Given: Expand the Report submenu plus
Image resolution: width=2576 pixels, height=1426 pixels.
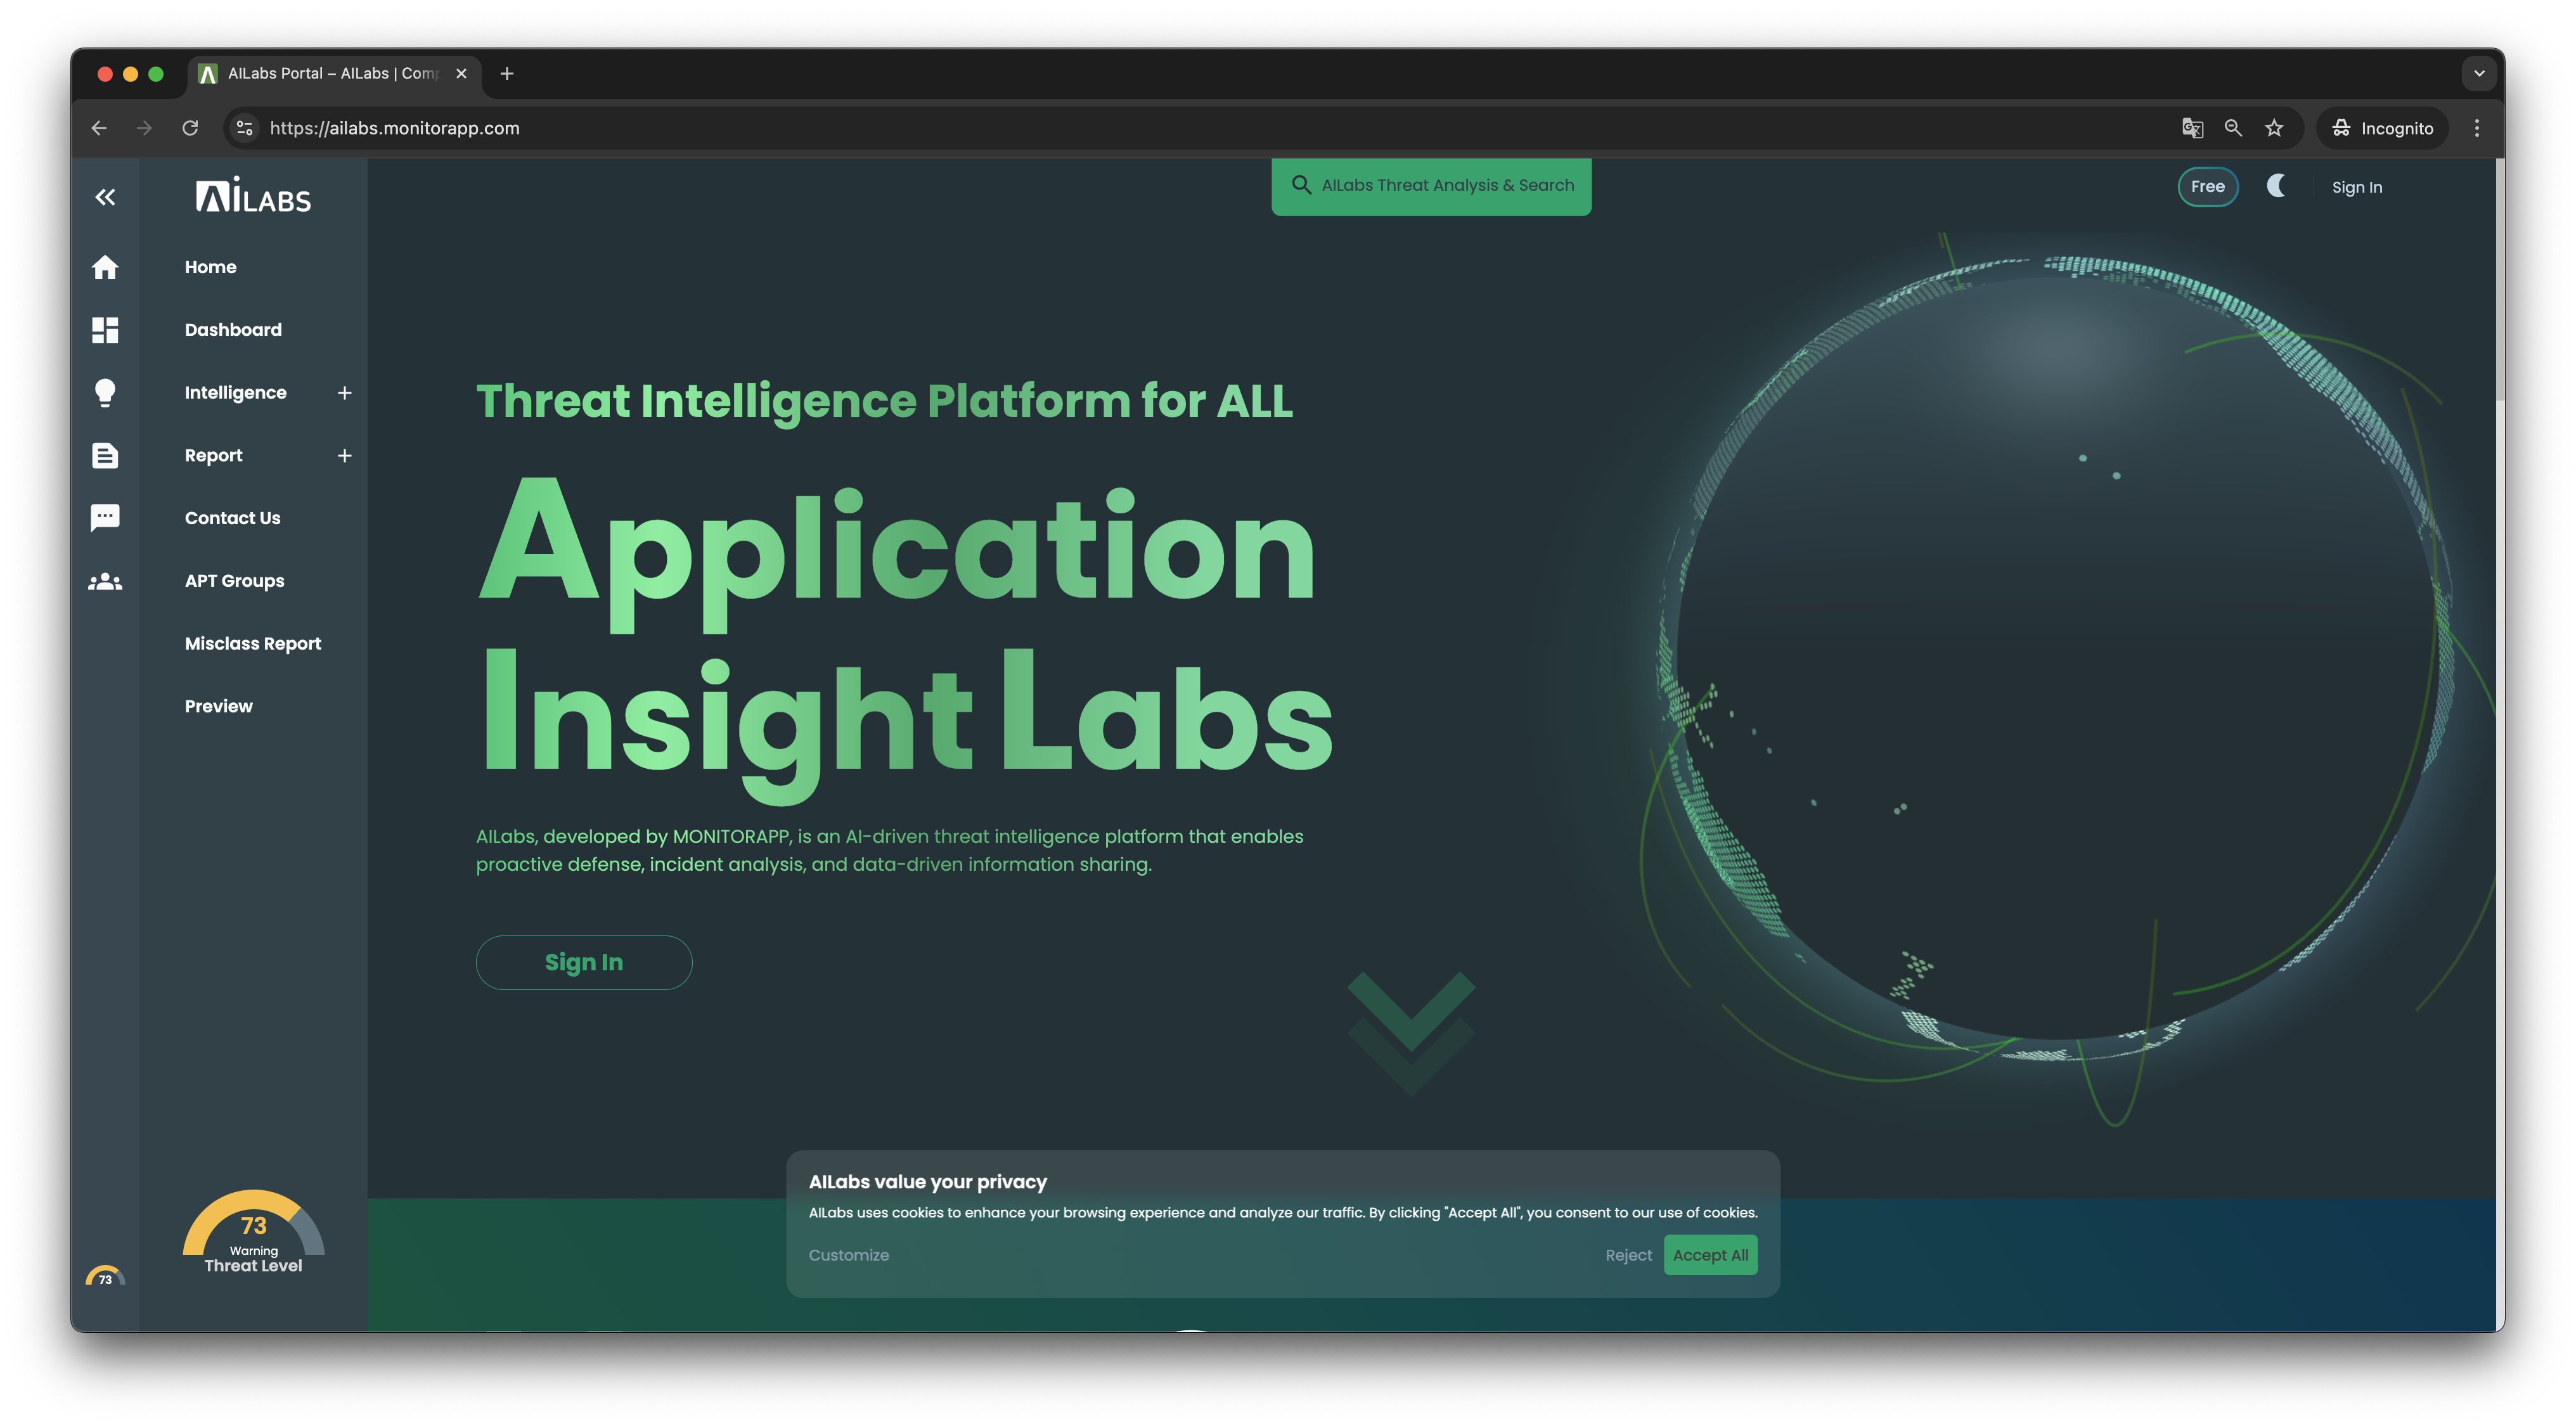Looking at the screenshot, I should point(345,456).
